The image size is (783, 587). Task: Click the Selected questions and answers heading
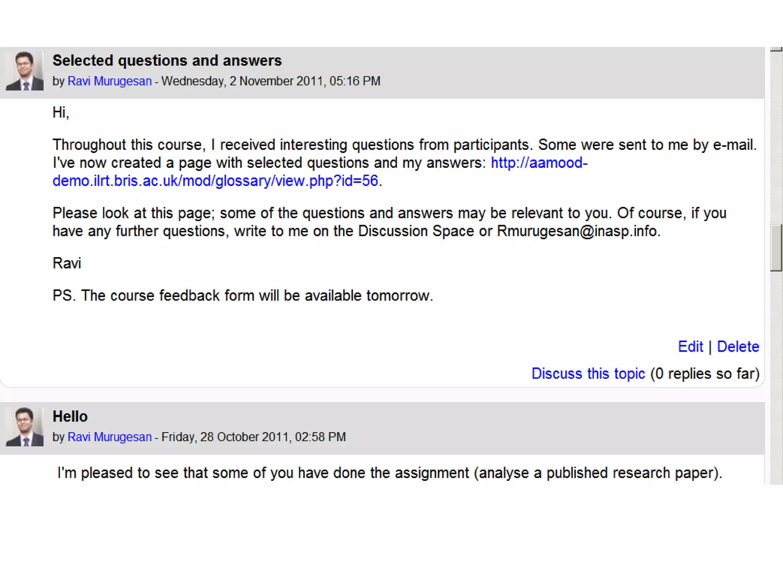pyautogui.click(x=167, y=61)
